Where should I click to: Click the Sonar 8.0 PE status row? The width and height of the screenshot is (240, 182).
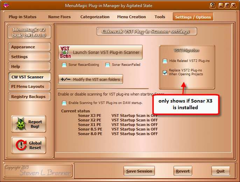point(118,134)
